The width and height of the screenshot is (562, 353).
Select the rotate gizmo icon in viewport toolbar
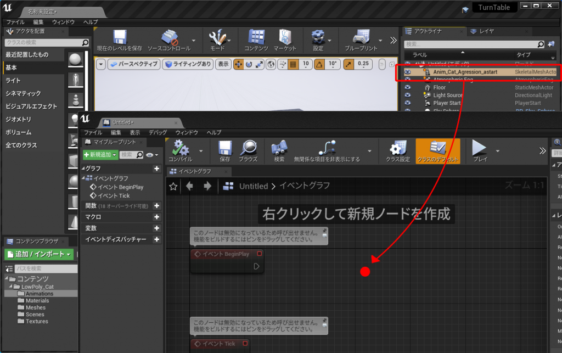coord(249,65)
